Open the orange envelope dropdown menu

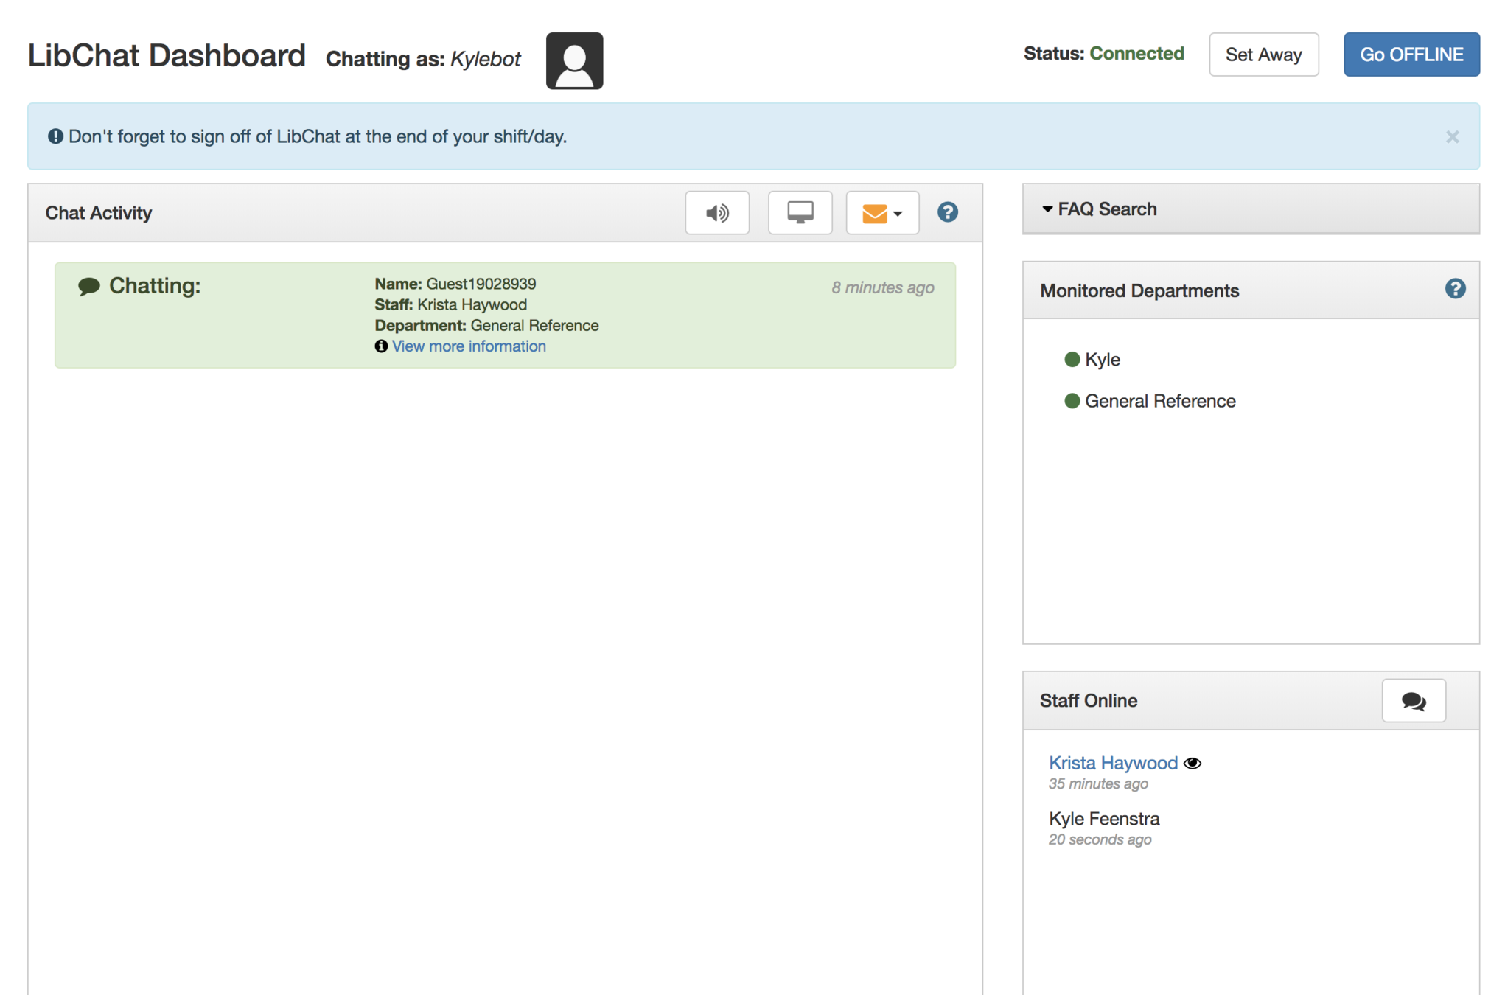(x=881, y=213)
